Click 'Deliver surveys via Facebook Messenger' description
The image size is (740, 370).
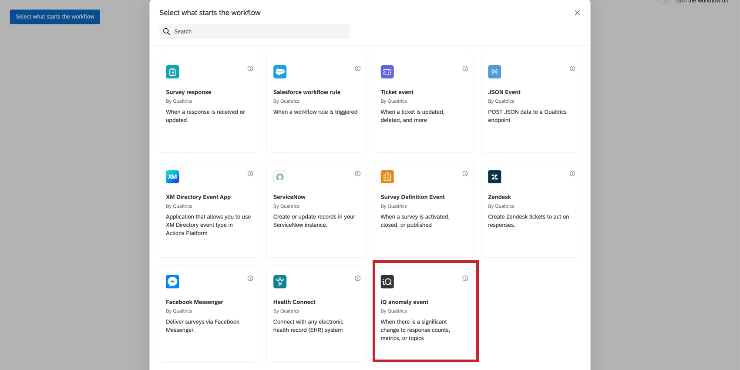[x=202, y=326]
